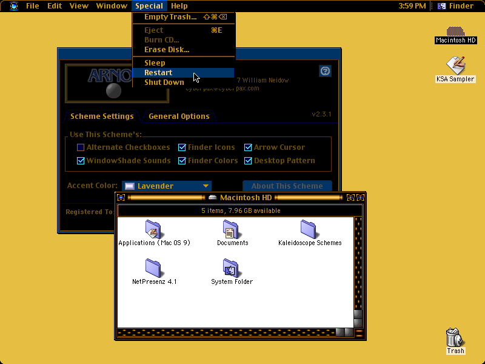Click the '5 items, 7.96 GB available' status text
Image resolution: width=485 pixels, height=364 pixels.
click(x=241, y=211)
